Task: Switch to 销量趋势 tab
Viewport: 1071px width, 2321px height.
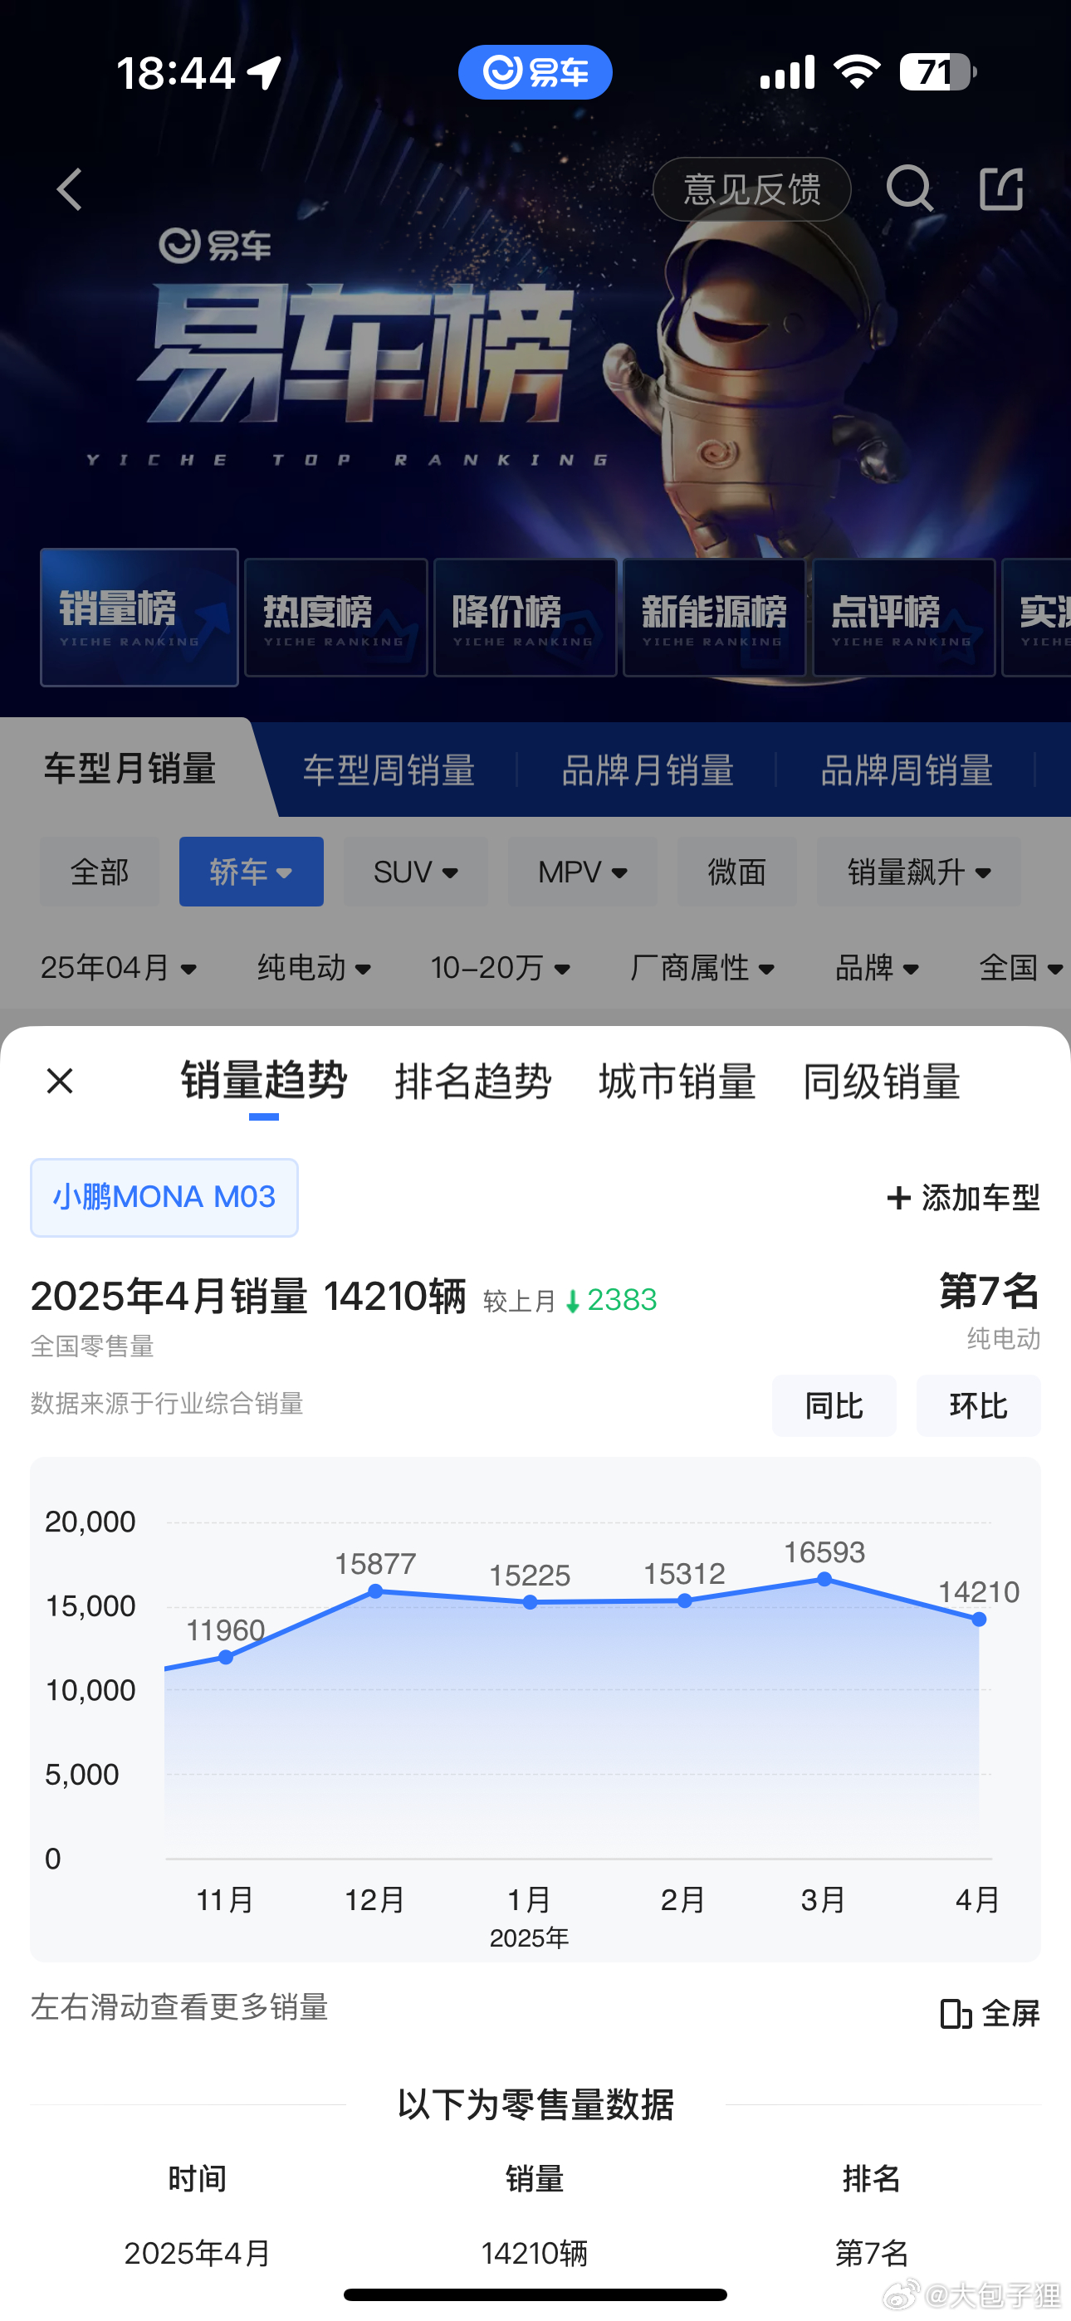Action: tap(263, 1080)
